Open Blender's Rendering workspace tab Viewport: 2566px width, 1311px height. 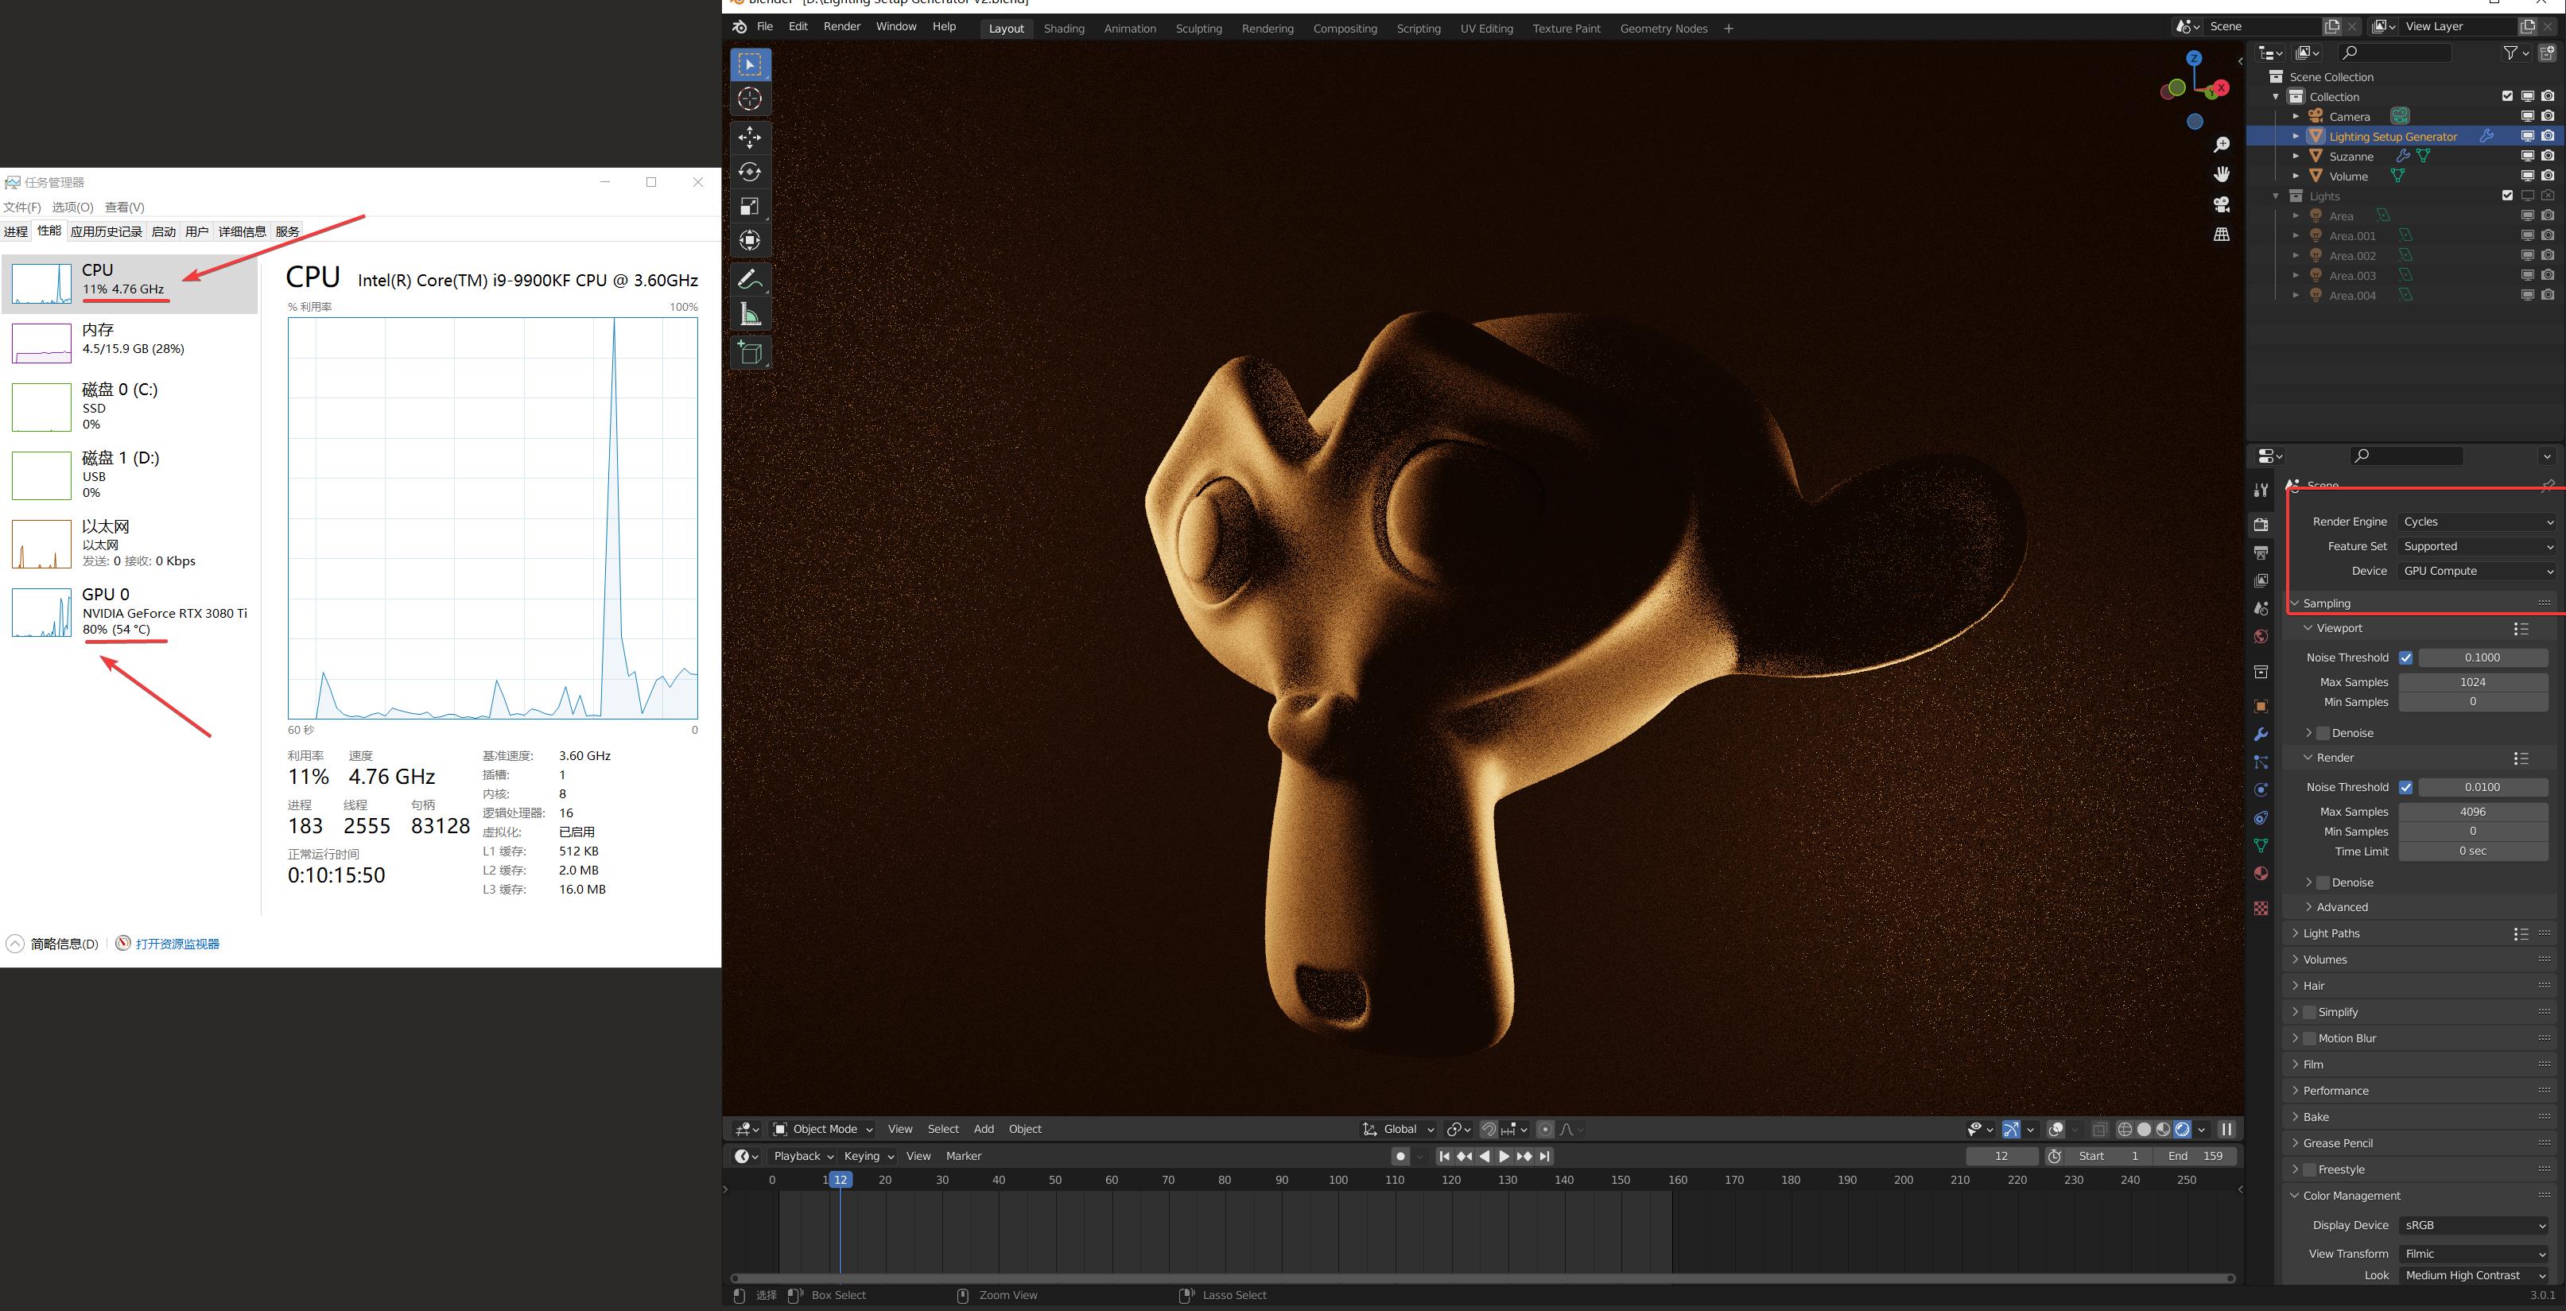(1267, 28)
